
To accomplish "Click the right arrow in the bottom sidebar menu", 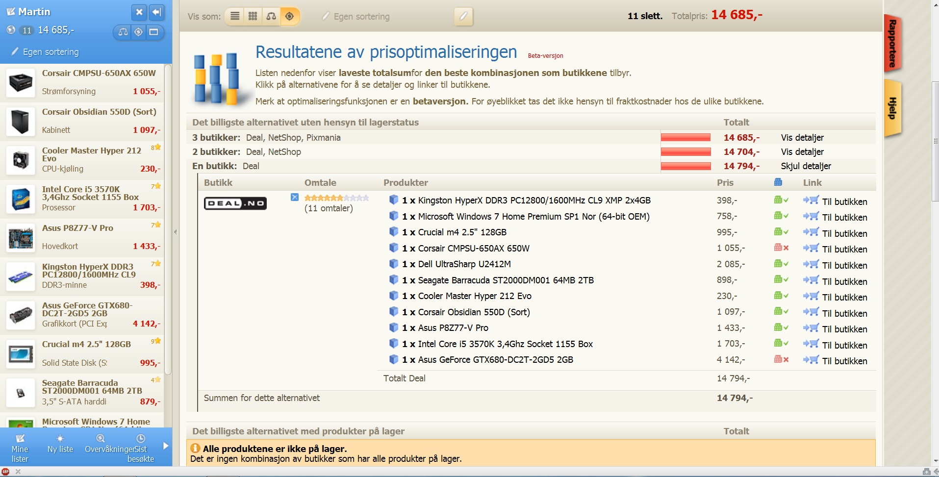I will point(166,446).
